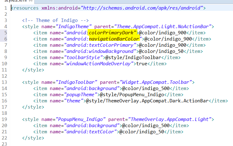The height and width of the screenshot is (146, 233).
Task: Click the Theme.AppCompat.Light.NoActionBar parent value
Action: pyautogui.click(x=163, y=27)
